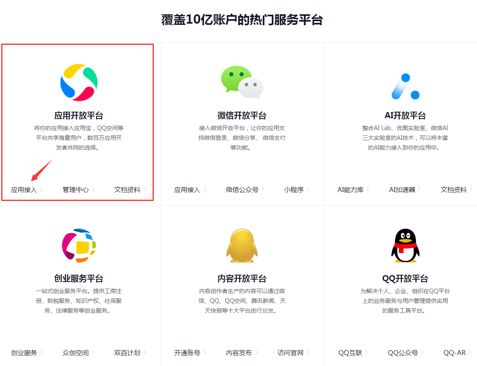Click chevron next to QQ互联

tap(367, 352)
